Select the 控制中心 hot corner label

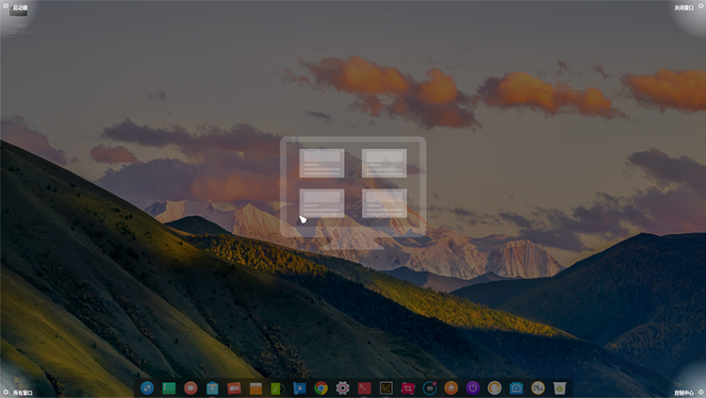[683, 391]
